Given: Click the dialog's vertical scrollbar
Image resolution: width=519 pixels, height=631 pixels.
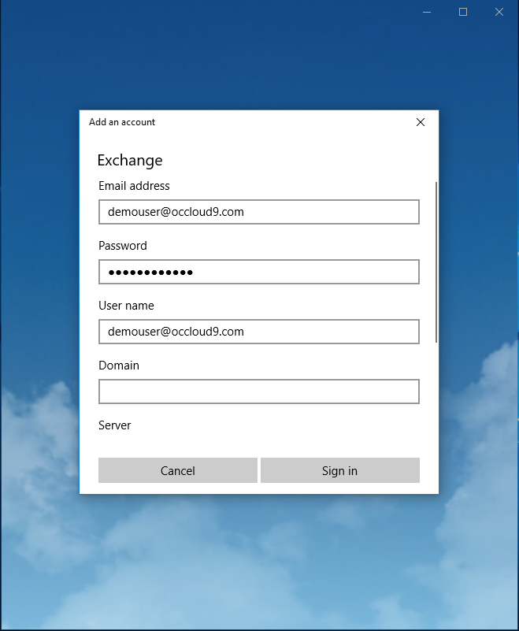Looking at the screenshot, I should point(436,262).
